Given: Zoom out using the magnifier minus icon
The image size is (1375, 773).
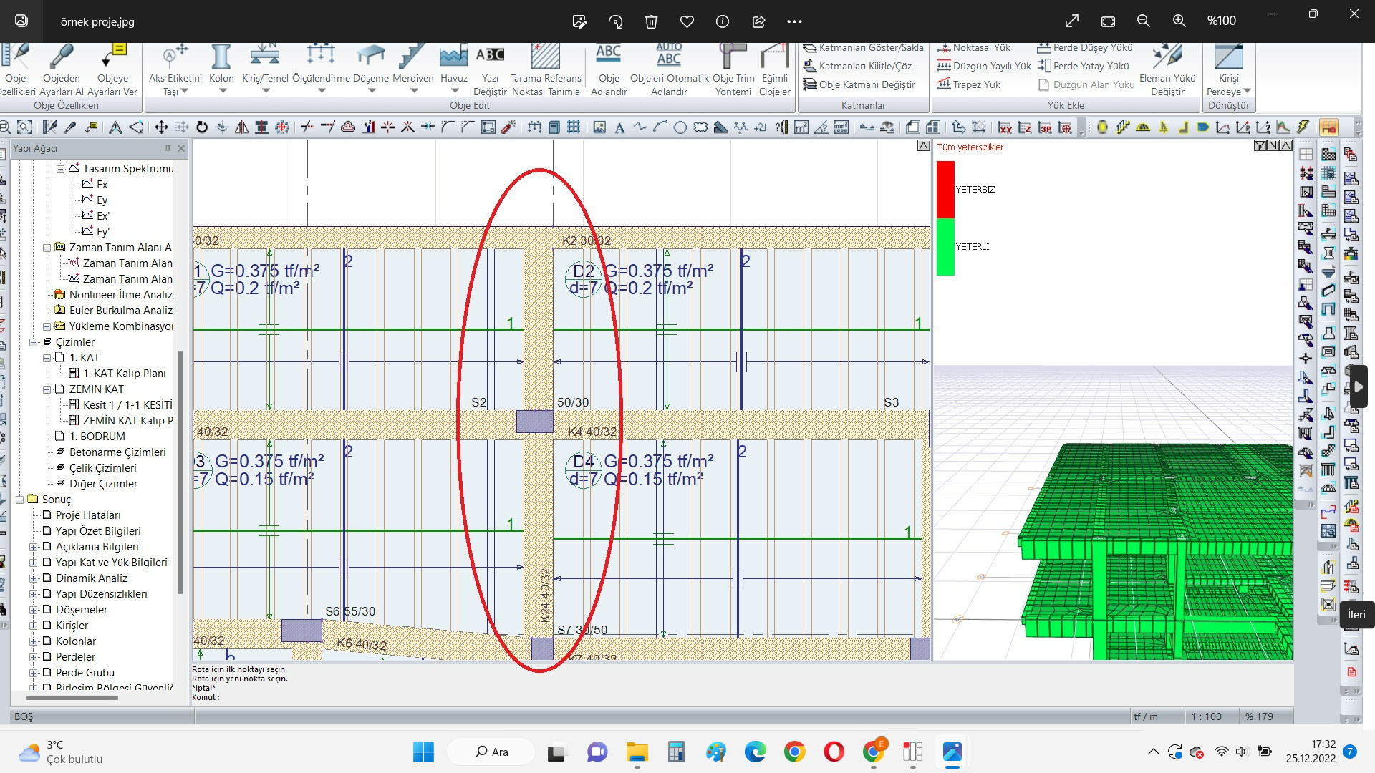Looking at the screenshot, I should [x=1144, y=21].
